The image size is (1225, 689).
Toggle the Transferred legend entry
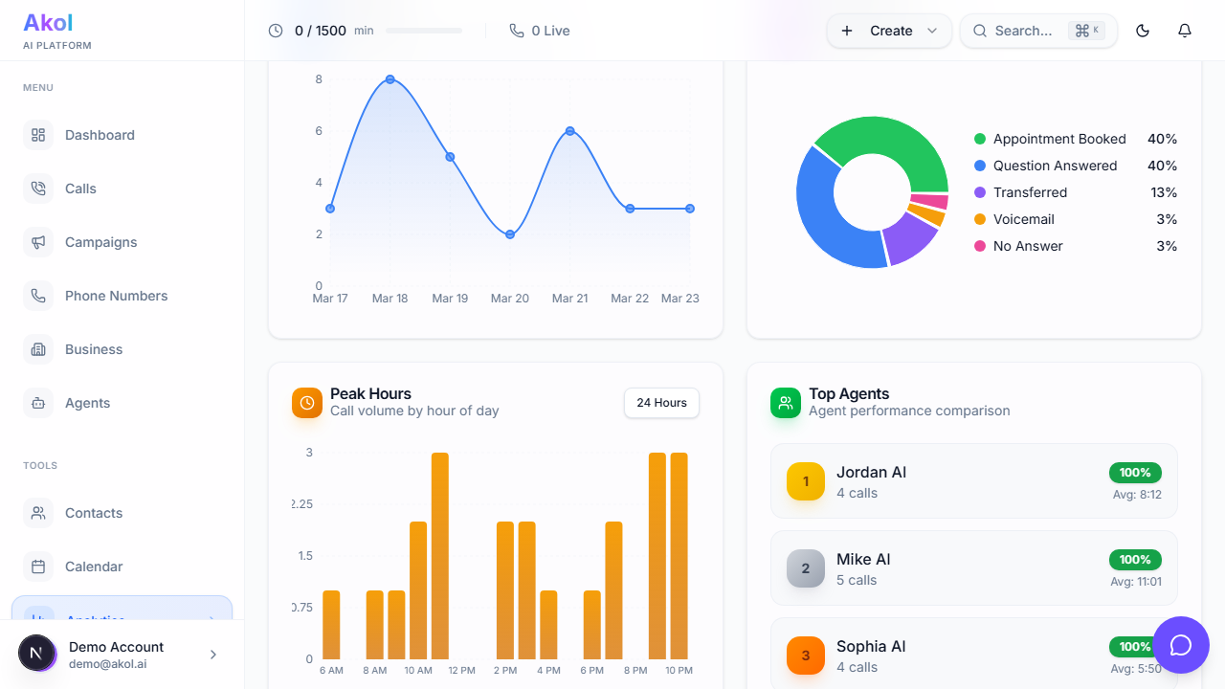coord(1029,192)
